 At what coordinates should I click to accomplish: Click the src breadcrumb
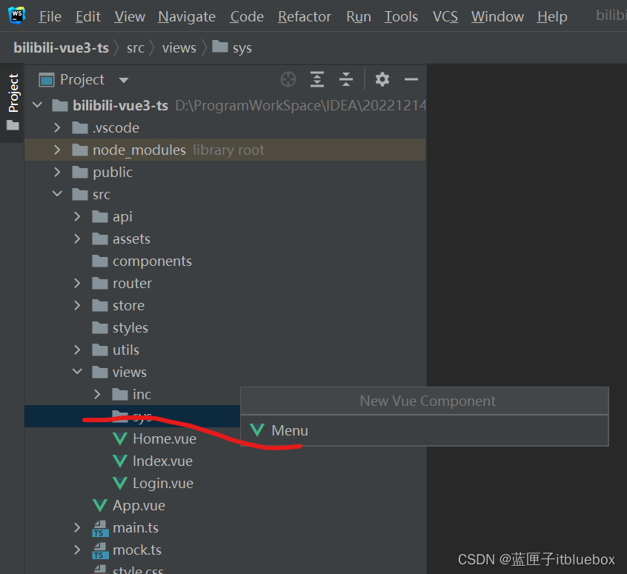pos(136,48)
